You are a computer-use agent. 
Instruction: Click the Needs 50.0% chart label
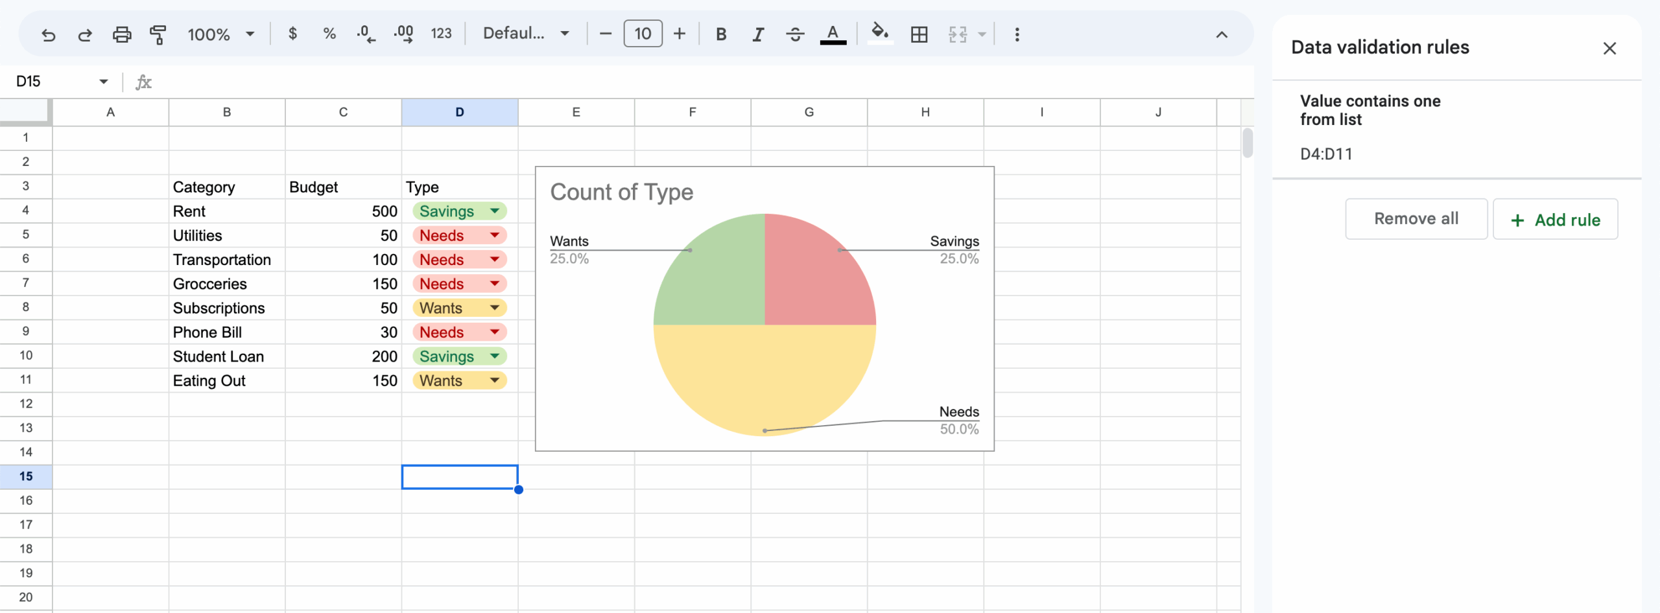pyautogui.click(x=959, y=421)
